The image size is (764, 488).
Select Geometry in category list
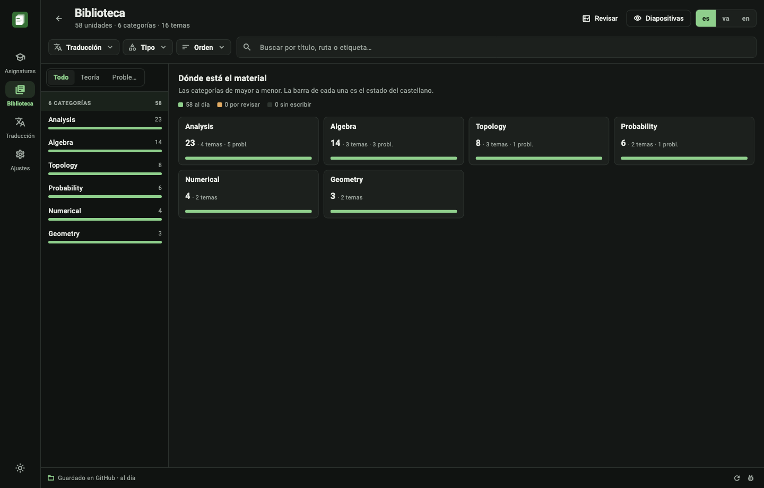[105, 236]
